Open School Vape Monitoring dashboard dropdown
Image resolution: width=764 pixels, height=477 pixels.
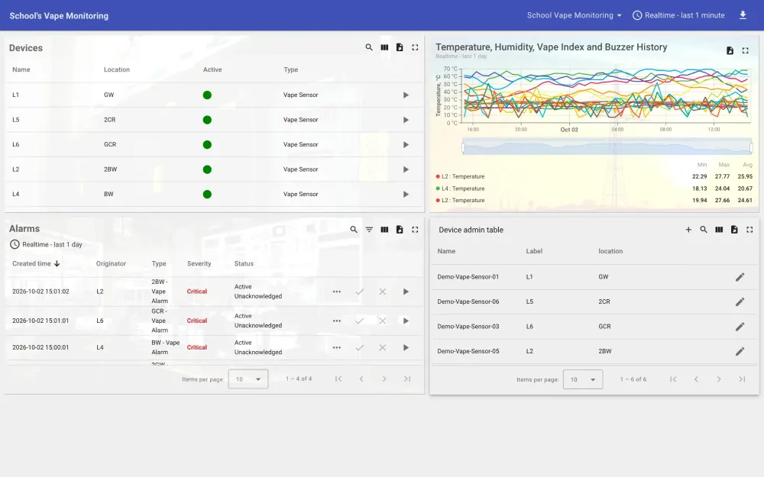(x=574, y=15)
